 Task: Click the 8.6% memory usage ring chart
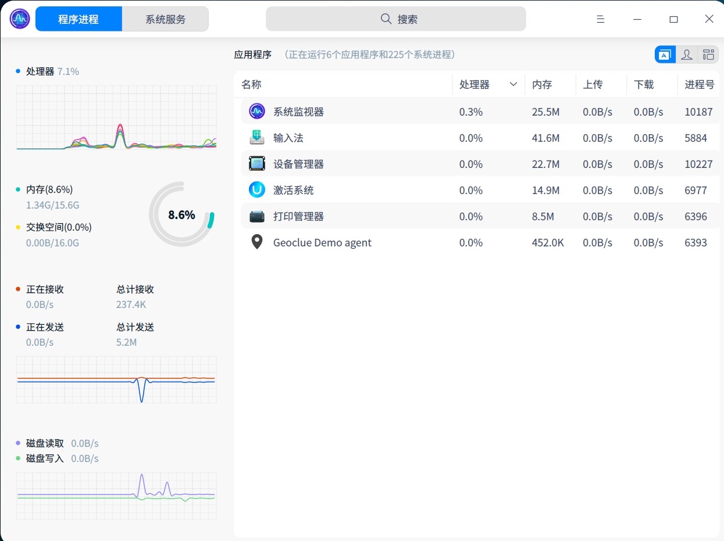pos(181,214)
